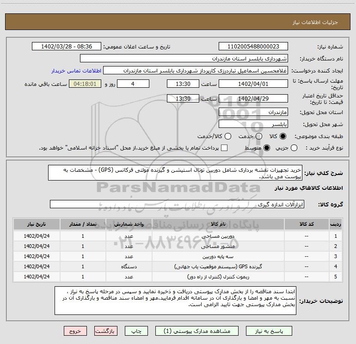Click the استان محل تحویل field
This screenshot has width=356, height=344.
click(253, 112)
